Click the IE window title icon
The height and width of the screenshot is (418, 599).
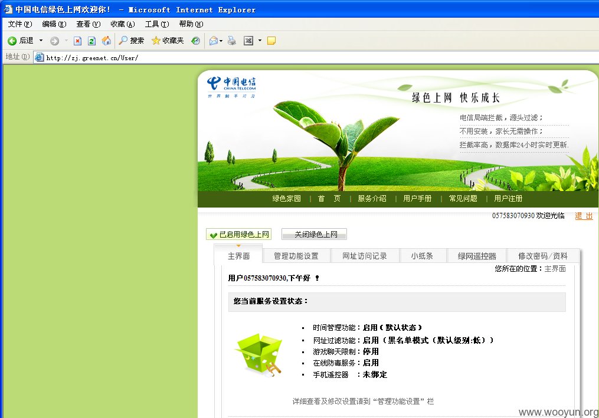point(8,9)
